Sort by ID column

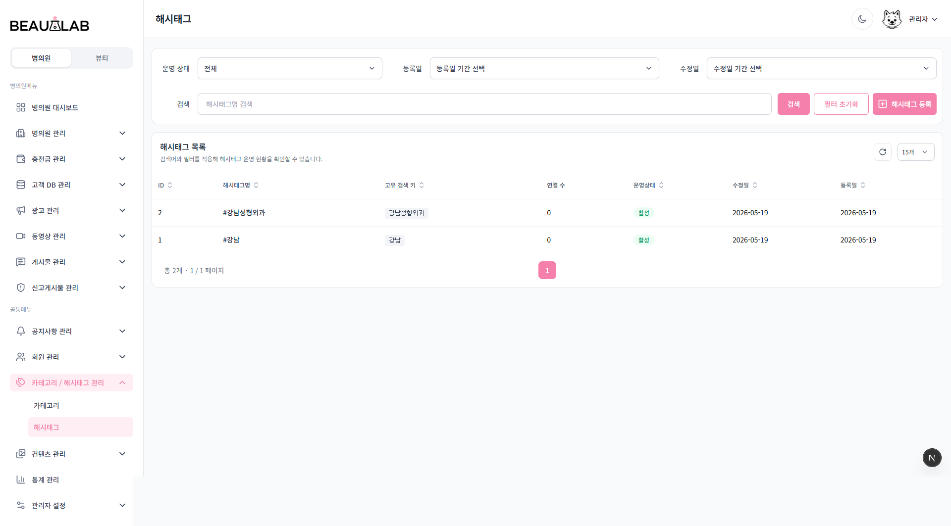[x=165, y=185]
